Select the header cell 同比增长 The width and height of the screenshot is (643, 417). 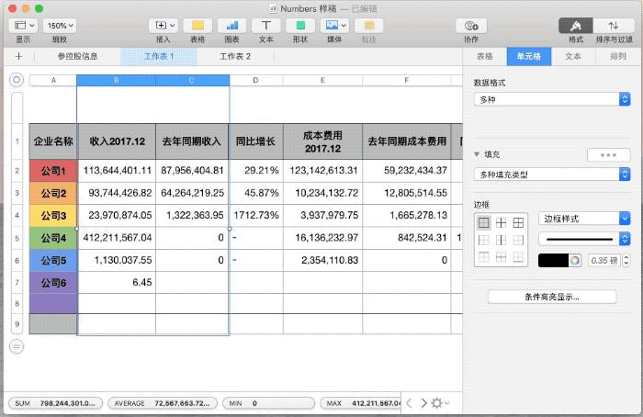256,141
